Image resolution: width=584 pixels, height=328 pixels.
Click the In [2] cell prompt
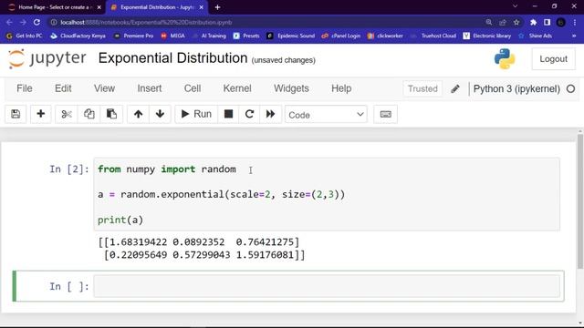point(69,169)
